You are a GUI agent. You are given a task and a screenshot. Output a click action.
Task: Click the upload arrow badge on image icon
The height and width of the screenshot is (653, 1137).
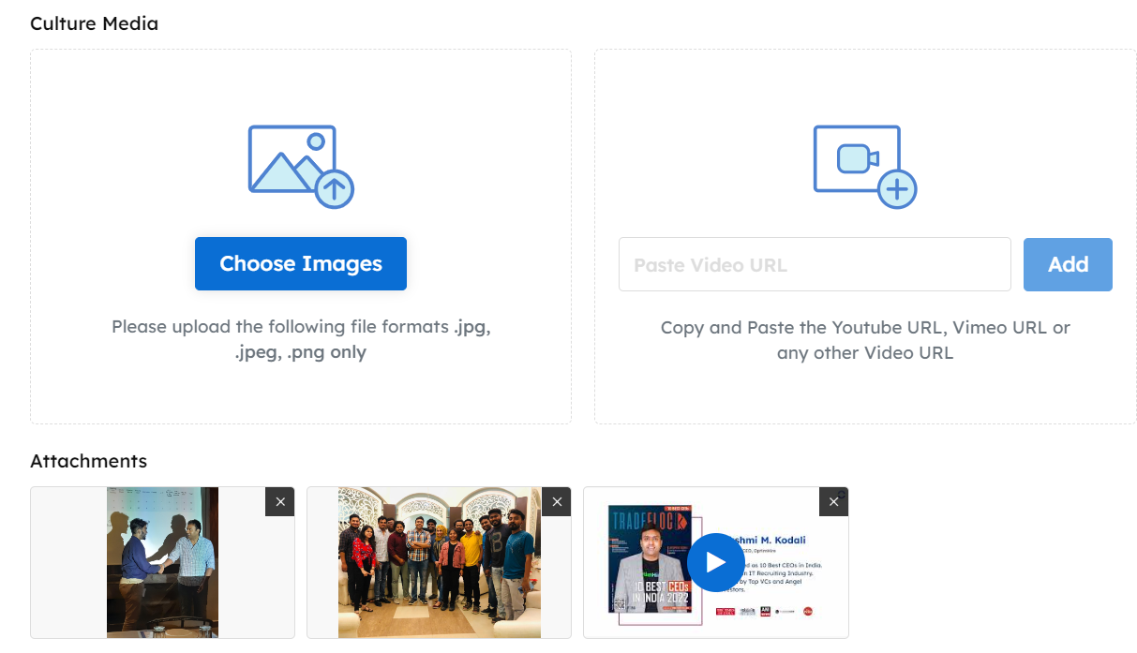335,189
